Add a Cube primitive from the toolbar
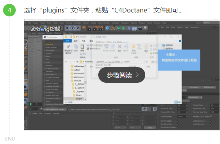 [x=108, y=28]
